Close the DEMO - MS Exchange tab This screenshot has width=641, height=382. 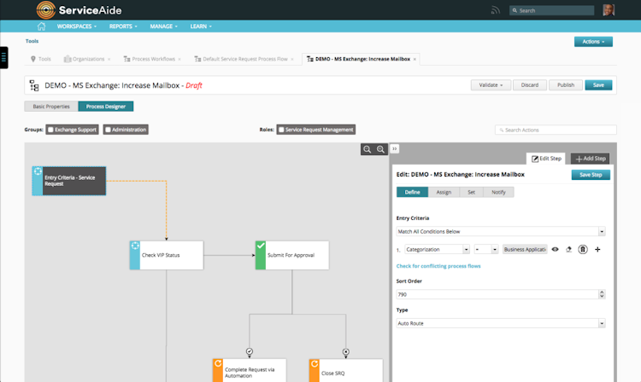[415, 60]
